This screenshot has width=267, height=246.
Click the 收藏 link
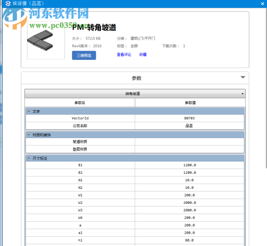click(x=143, y=55)
